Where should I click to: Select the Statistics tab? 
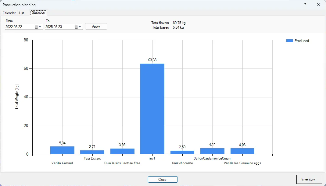[x=38, y=12]
